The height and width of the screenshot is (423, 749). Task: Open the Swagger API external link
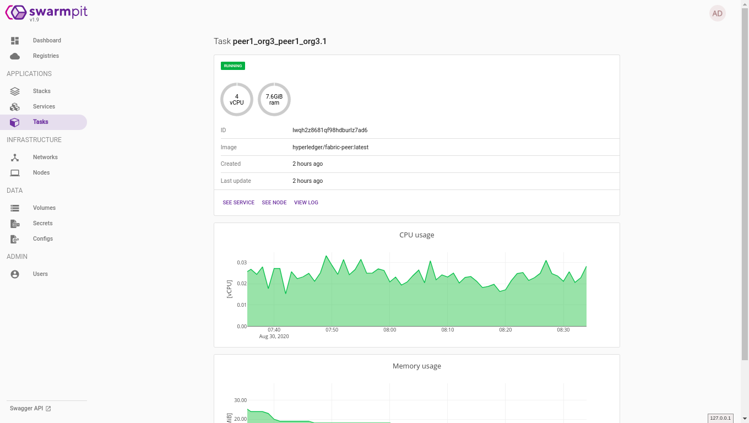click(x=30, y=409)
